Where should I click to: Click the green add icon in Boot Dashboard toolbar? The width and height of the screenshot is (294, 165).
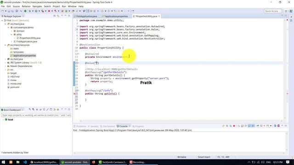[x=58, y=110]
